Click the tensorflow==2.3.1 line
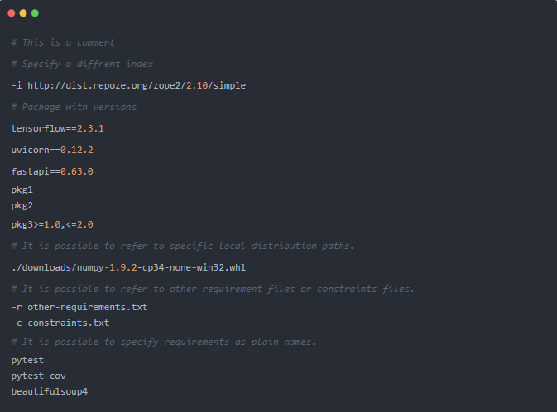Viewport: 557px width, 412px height. (57, 128)
